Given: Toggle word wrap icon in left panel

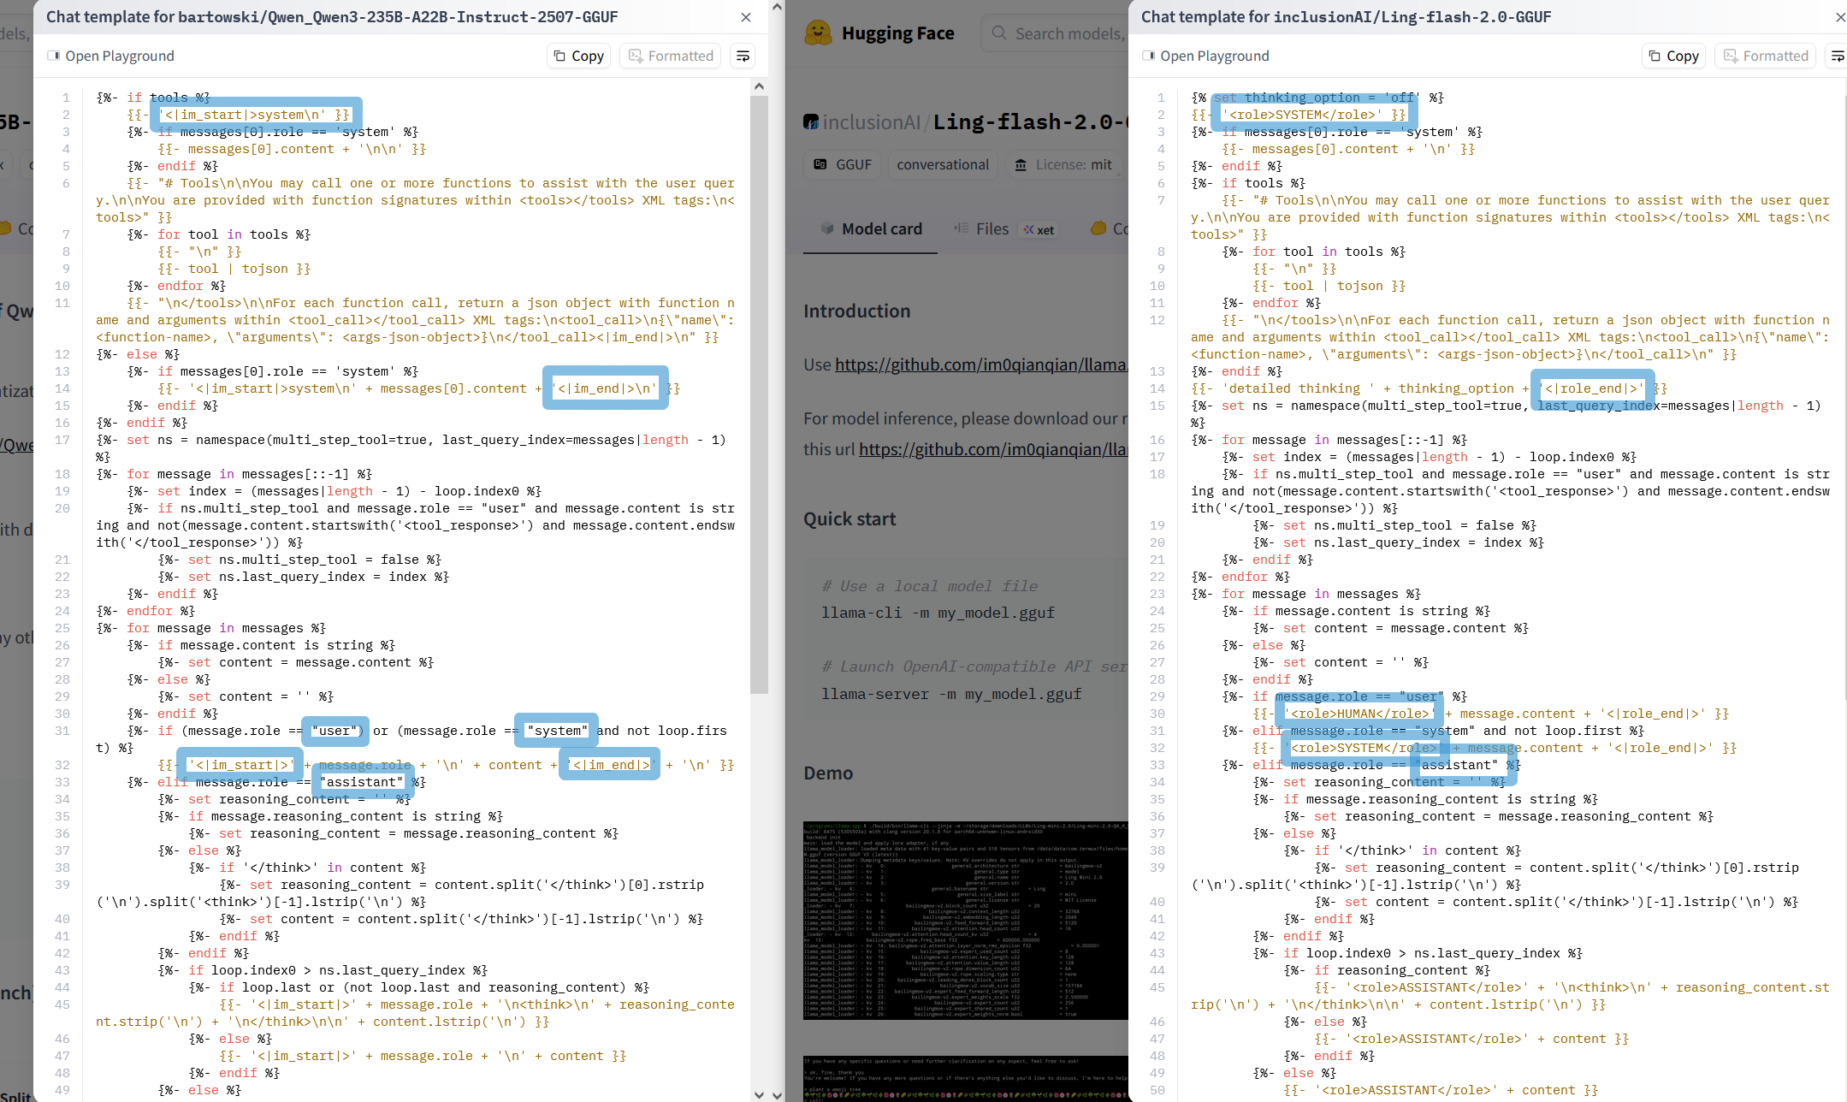Looking at the screenshot, I should (743, 56).
